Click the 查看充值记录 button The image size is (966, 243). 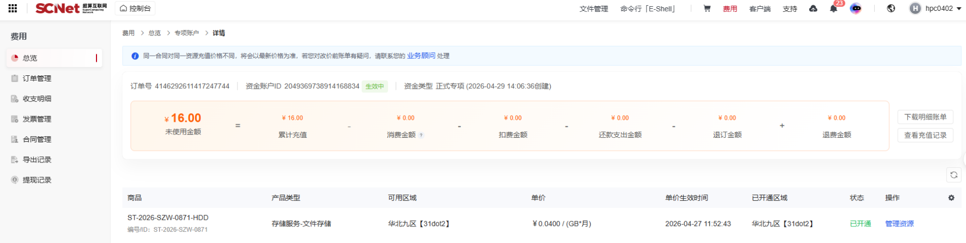point(925,135)
